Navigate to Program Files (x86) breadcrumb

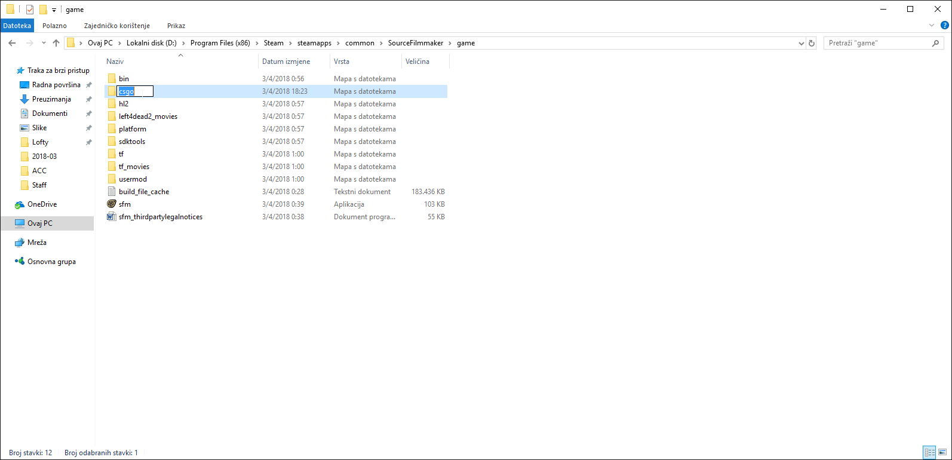220,43
